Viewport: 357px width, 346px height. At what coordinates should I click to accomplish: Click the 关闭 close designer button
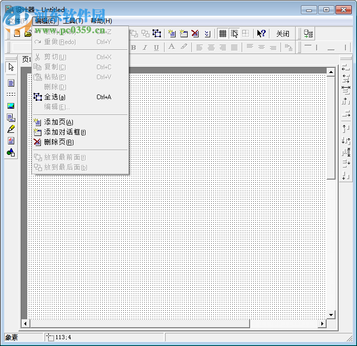283,34
